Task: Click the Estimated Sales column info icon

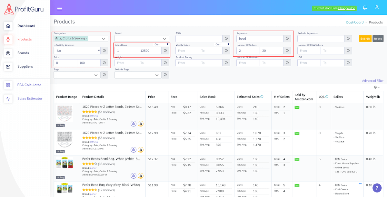Action: (x=262, y=97)
